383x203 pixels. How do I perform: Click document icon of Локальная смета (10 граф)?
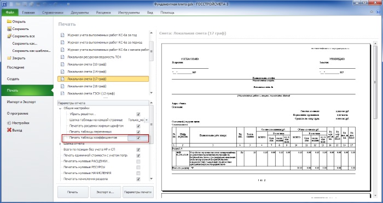click(x=62, y=64)
